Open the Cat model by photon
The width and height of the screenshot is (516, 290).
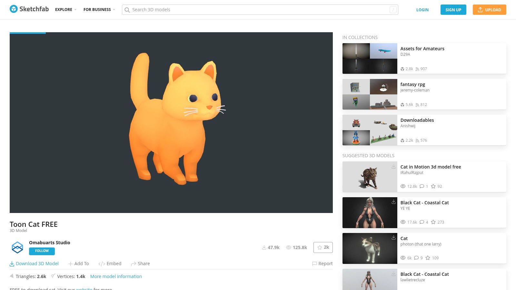(x=404, y=238)
